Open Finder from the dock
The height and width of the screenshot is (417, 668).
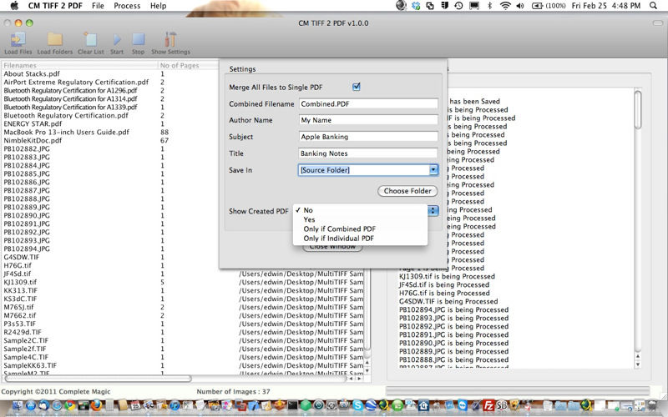[x=18, y=405]
